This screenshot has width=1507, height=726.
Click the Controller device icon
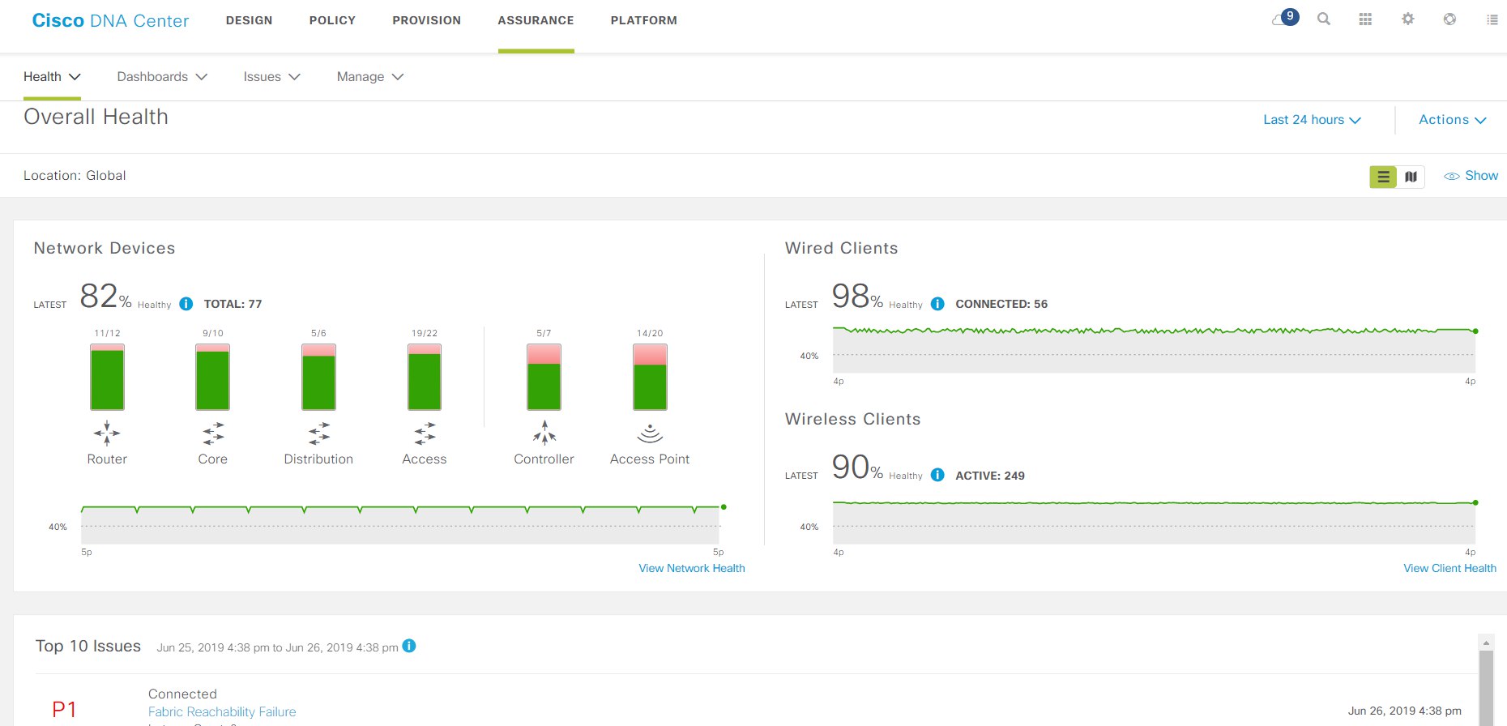pyautogui.click(x=544, y=433)
